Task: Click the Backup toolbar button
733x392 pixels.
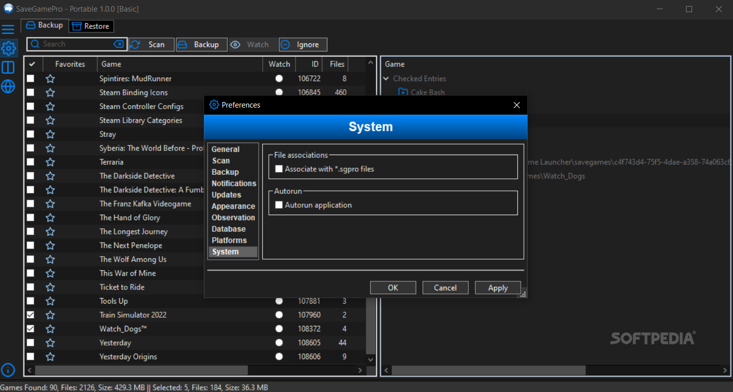Action: click(201, 44)
